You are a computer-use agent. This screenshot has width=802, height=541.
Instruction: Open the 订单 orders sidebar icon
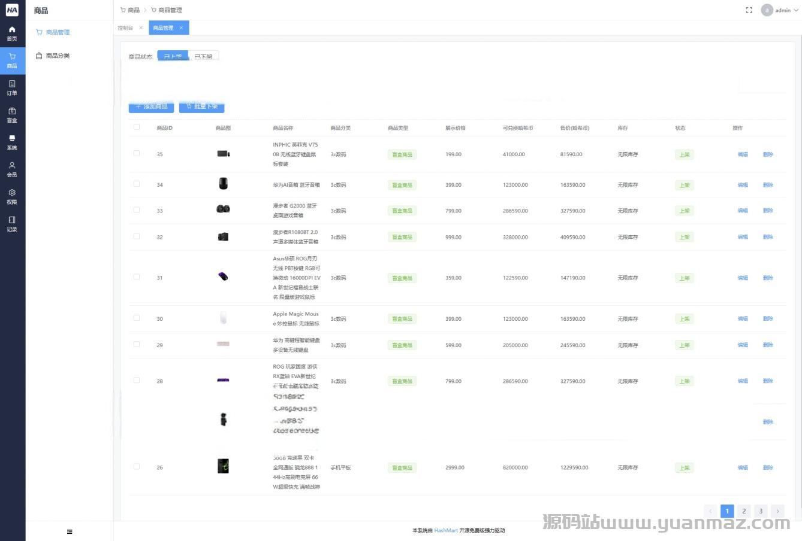[x=12, y=87]
